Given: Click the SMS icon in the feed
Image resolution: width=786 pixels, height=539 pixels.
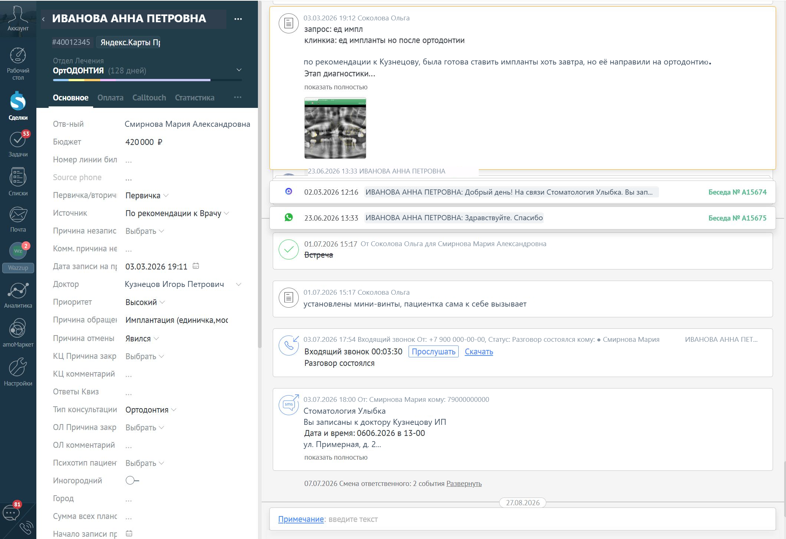Looking at the screenshot, I should (x=289, y=404).
